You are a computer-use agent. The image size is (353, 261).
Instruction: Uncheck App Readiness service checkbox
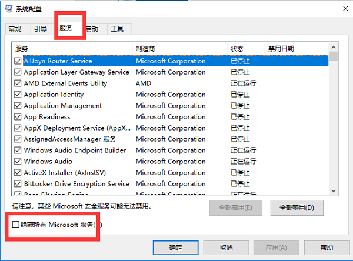click(18, 116)
